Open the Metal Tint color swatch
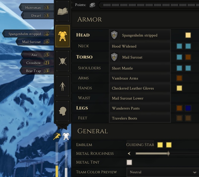Image resolution: width=199 pixels, height=177 pixels. [129, 162]
